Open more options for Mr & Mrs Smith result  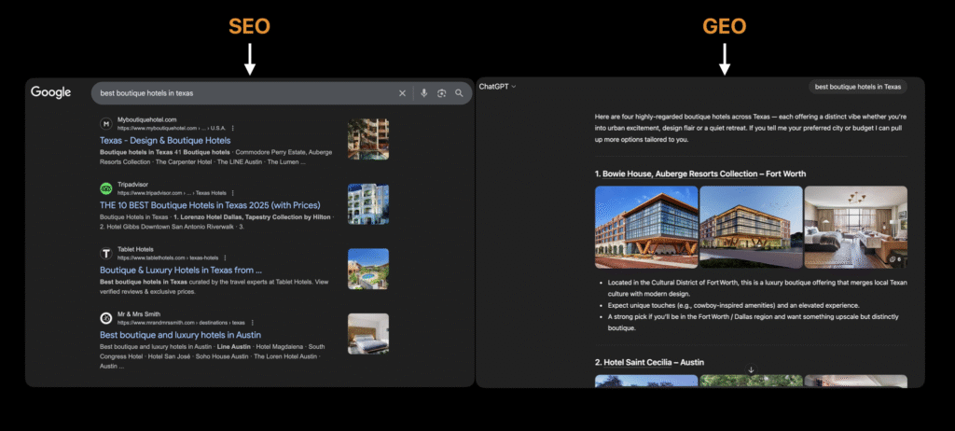[252, 323]
